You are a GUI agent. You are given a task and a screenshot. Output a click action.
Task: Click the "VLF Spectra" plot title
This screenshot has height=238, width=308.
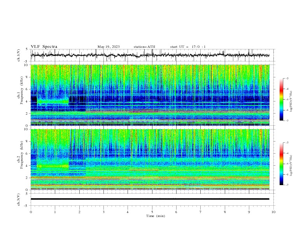pyautogui.click(x=44, y=47)
